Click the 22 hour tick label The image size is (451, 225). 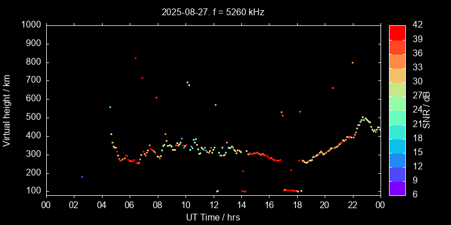353,204
